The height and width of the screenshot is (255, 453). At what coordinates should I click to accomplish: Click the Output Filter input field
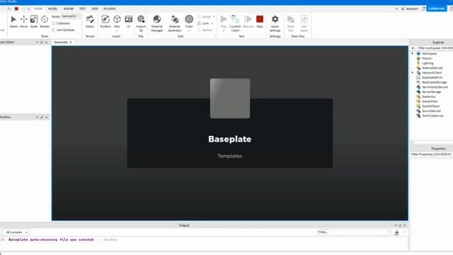tap(354, 232)
